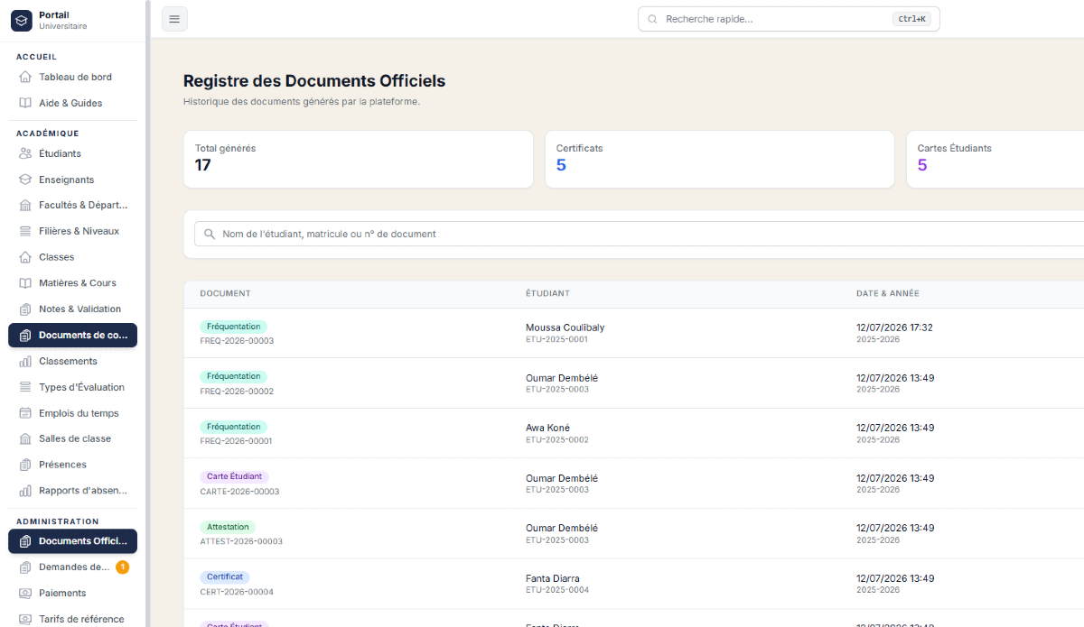Click the Tableau de bord home icon
This screenshot has width=1084, height=627.
point(25,77)
